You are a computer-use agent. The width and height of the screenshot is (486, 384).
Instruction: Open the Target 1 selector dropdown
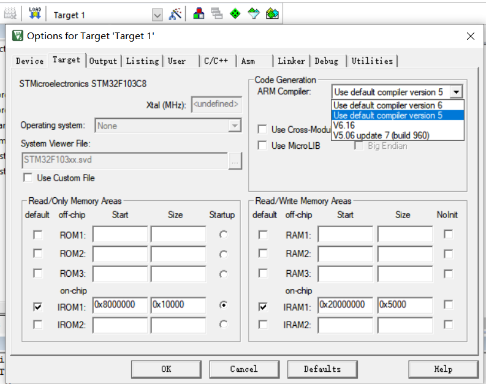pyautogui.click(x=158, y=15)
